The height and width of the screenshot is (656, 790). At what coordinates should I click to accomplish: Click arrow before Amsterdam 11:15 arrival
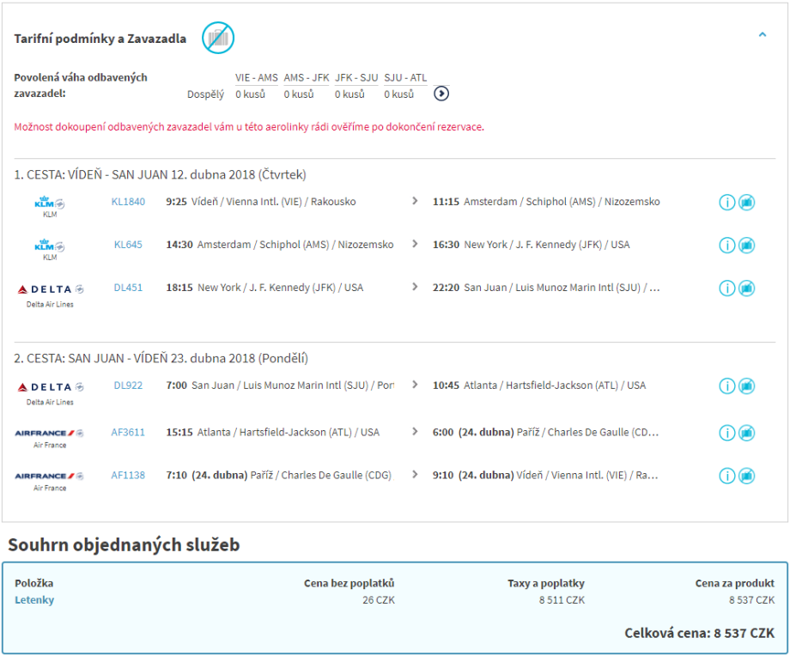point(415,201)
